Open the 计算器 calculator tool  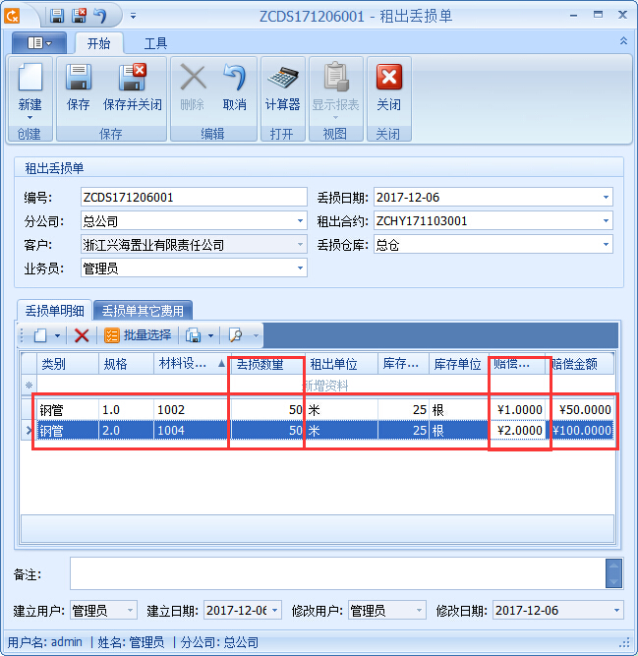282,87
